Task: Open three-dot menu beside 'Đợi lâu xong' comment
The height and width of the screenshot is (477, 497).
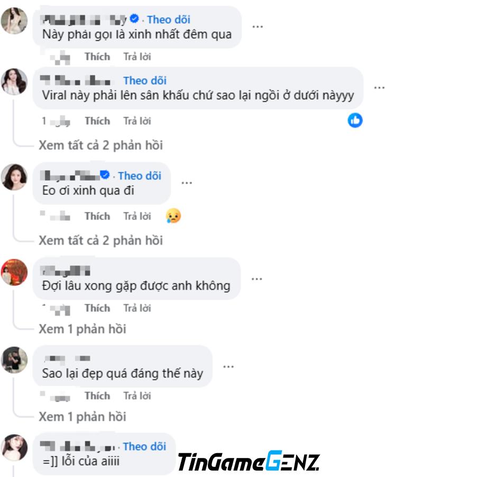Action: pos(257,279)
